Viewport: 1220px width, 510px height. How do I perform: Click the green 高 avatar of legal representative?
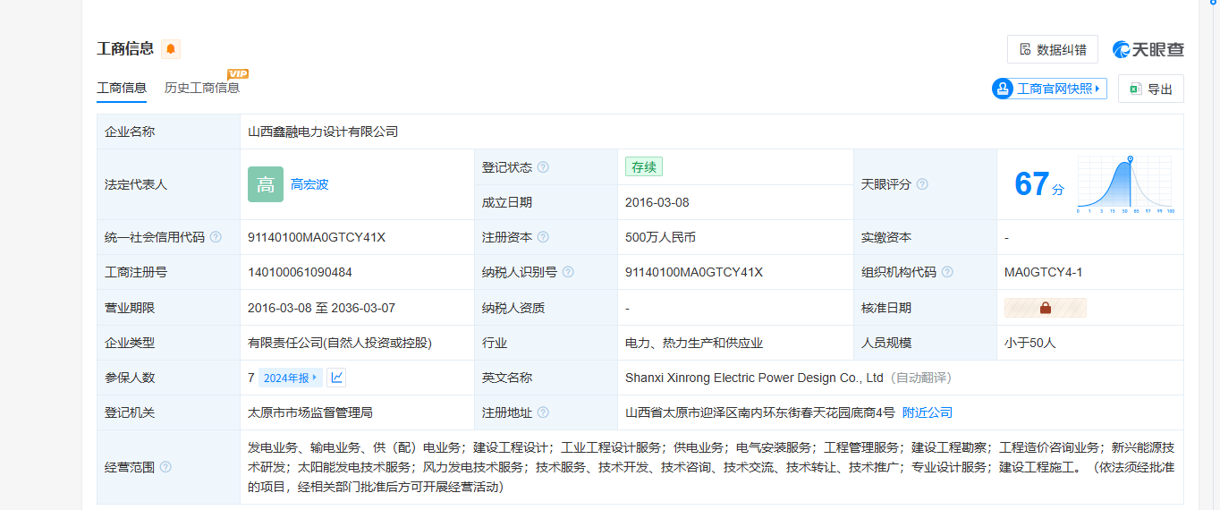pyautogui.click(x=266, y=184)
